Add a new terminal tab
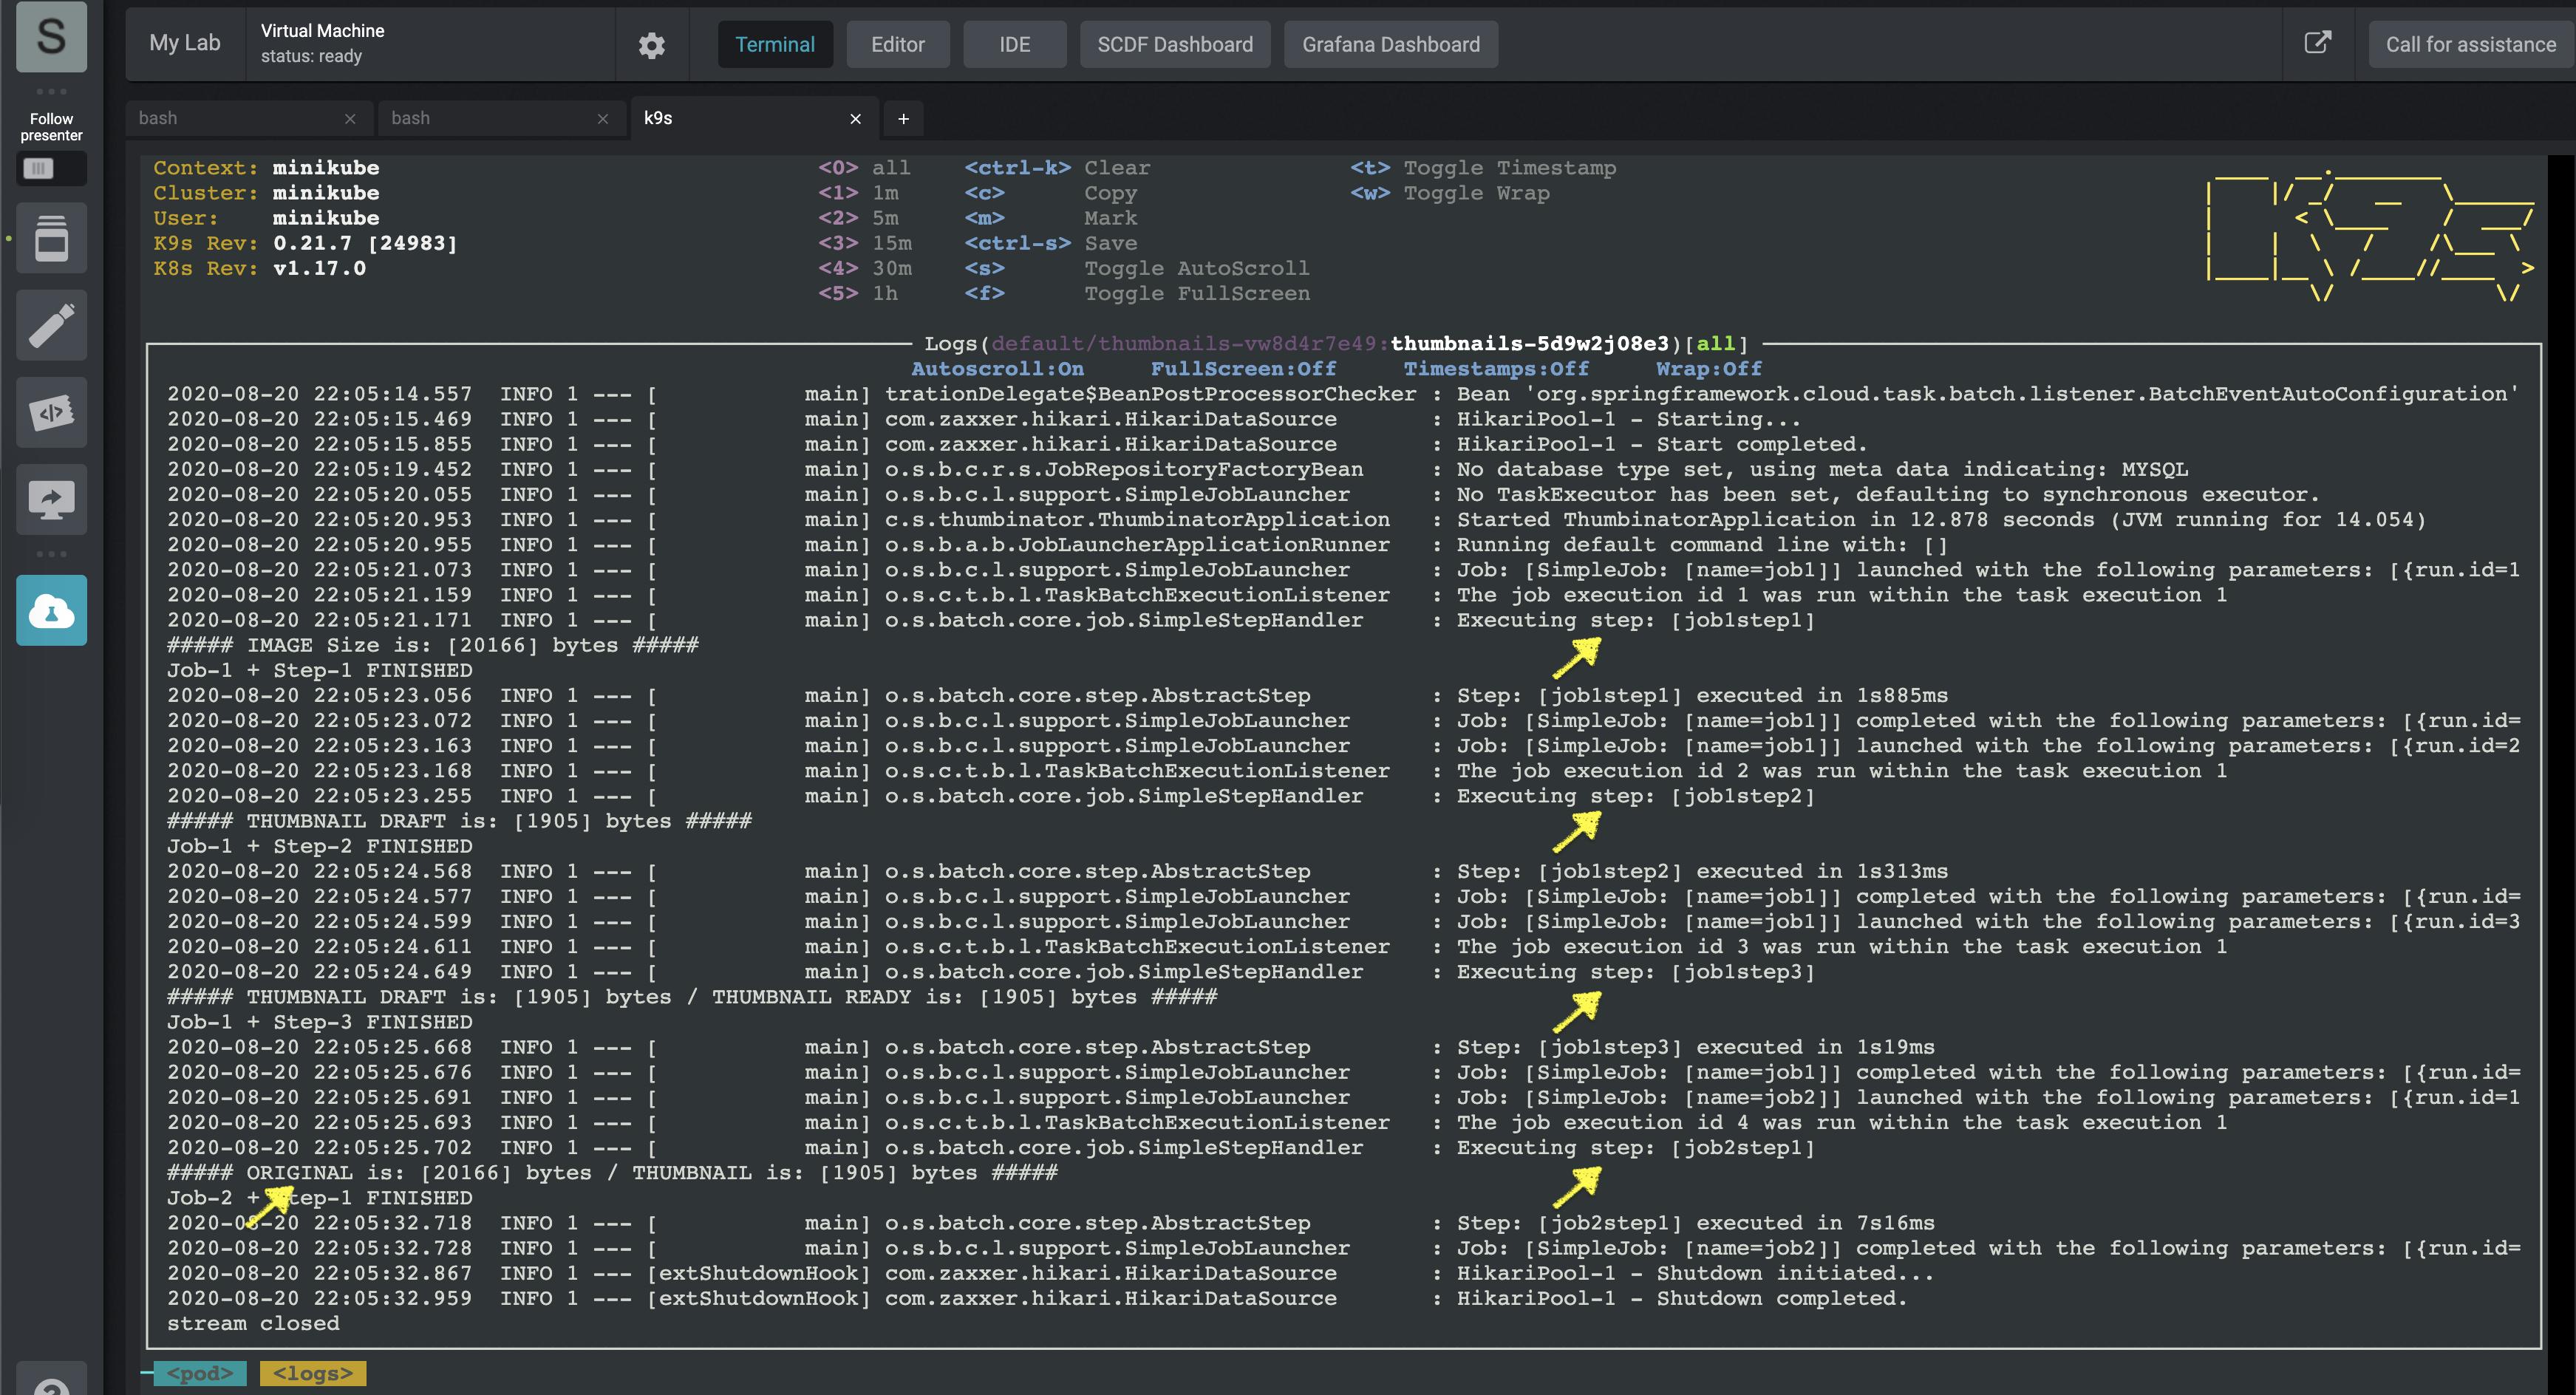2576x1395 pixels. click(x=903, y=119)
